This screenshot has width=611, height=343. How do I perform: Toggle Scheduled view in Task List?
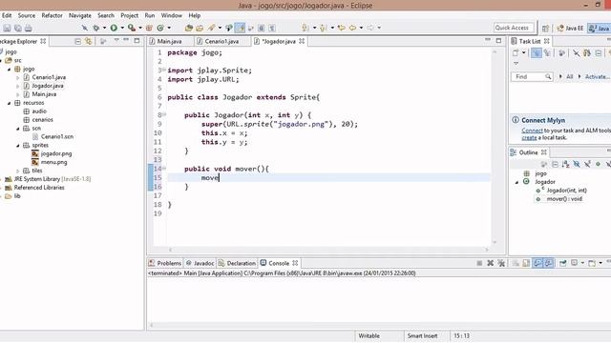click(547, 53)
